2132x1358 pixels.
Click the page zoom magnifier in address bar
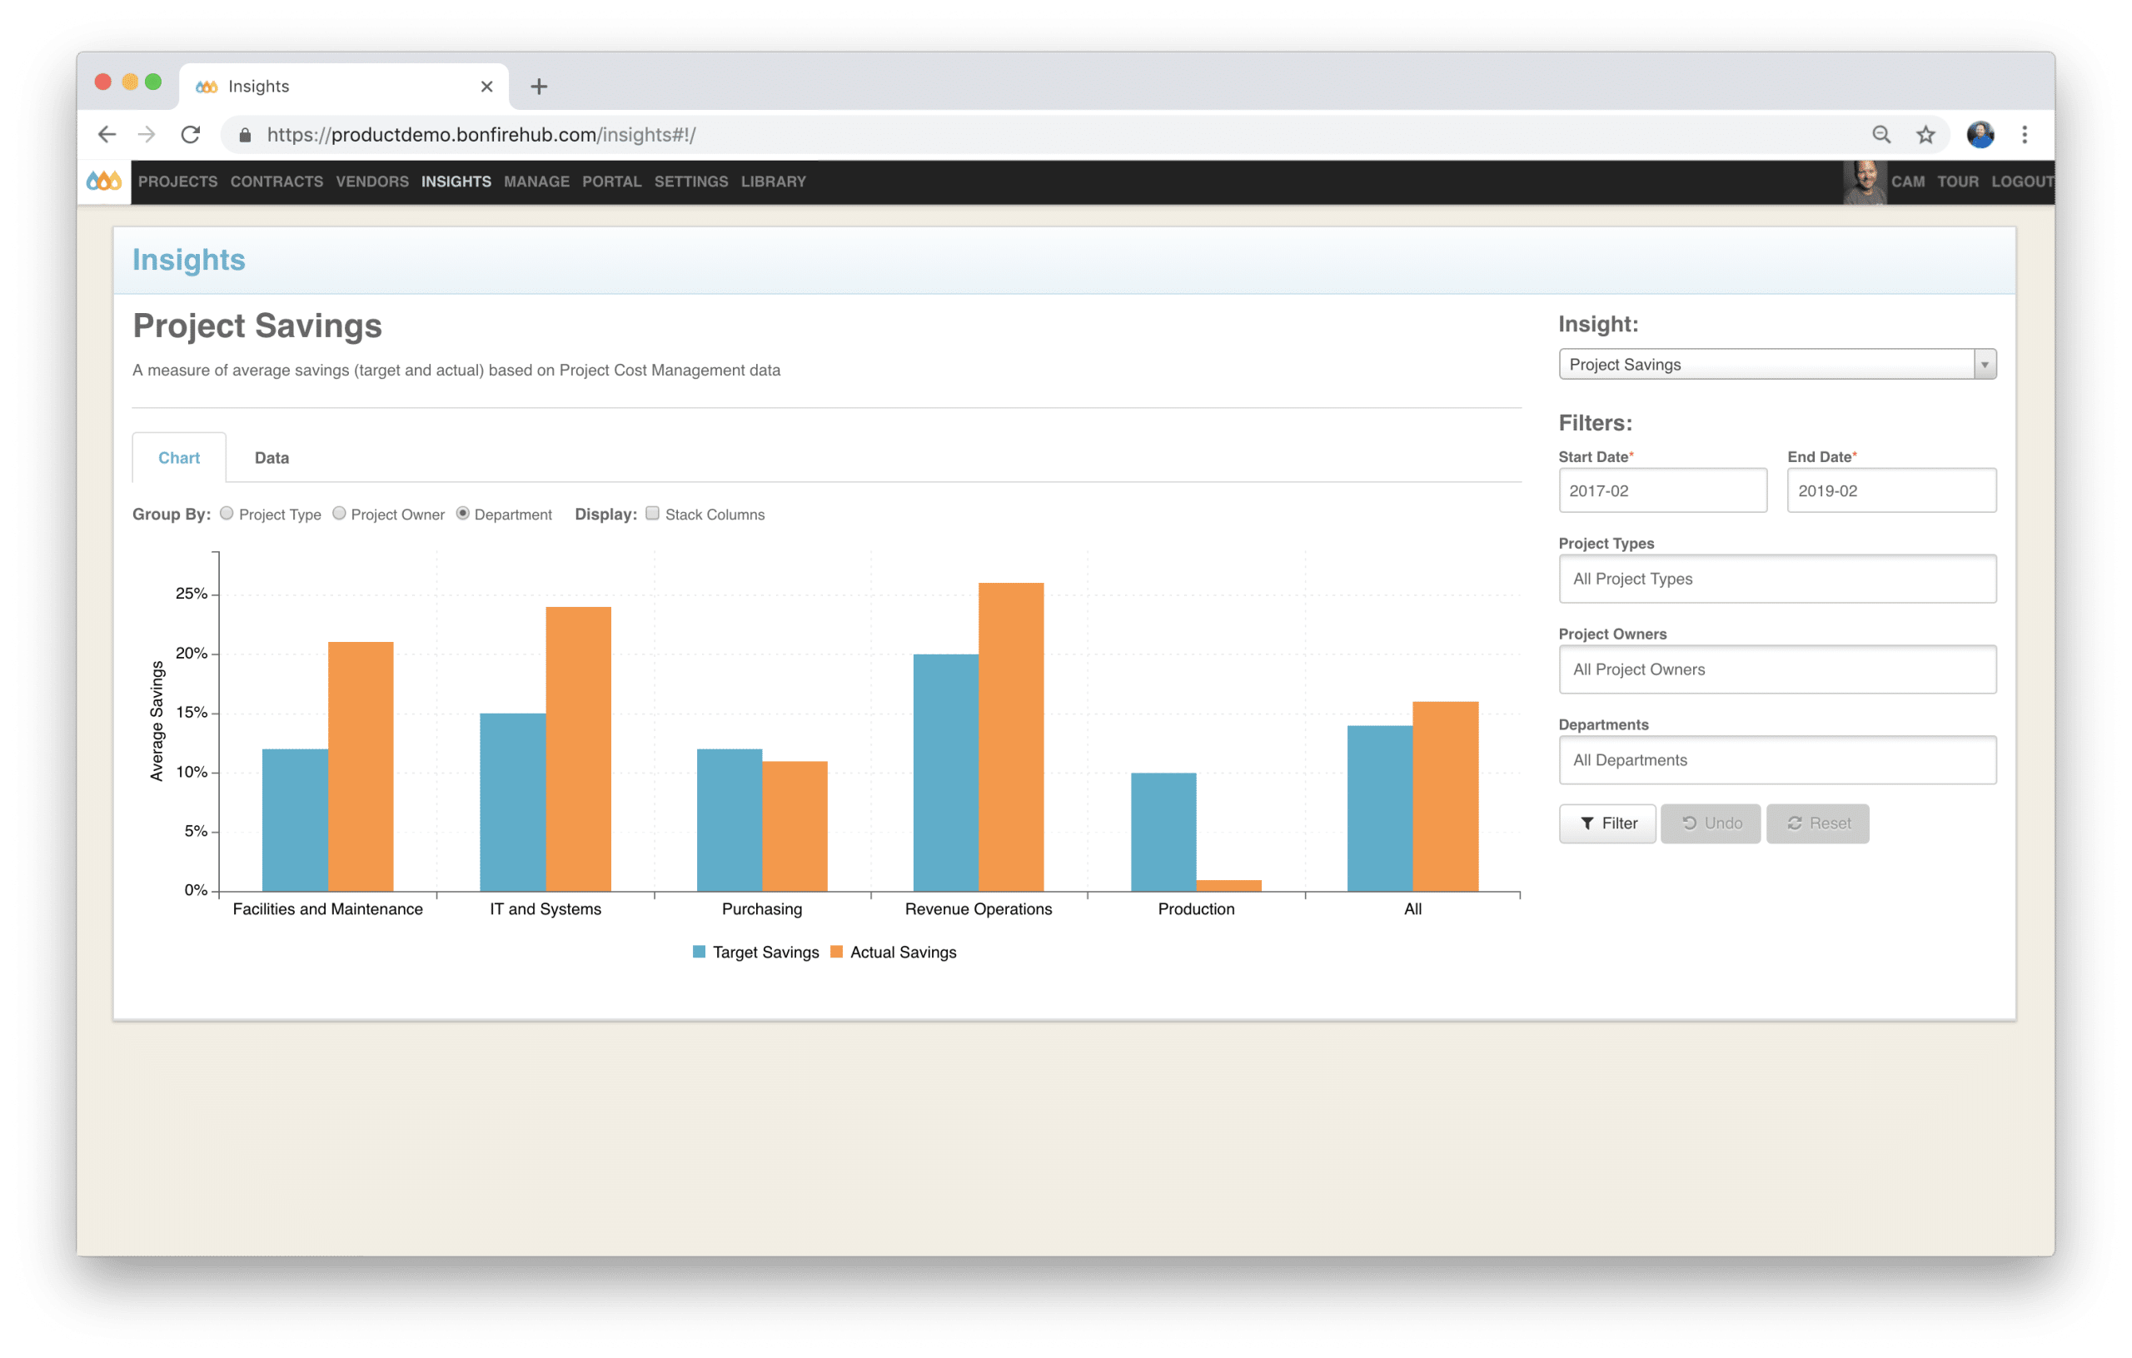(x=1881, y=135)
